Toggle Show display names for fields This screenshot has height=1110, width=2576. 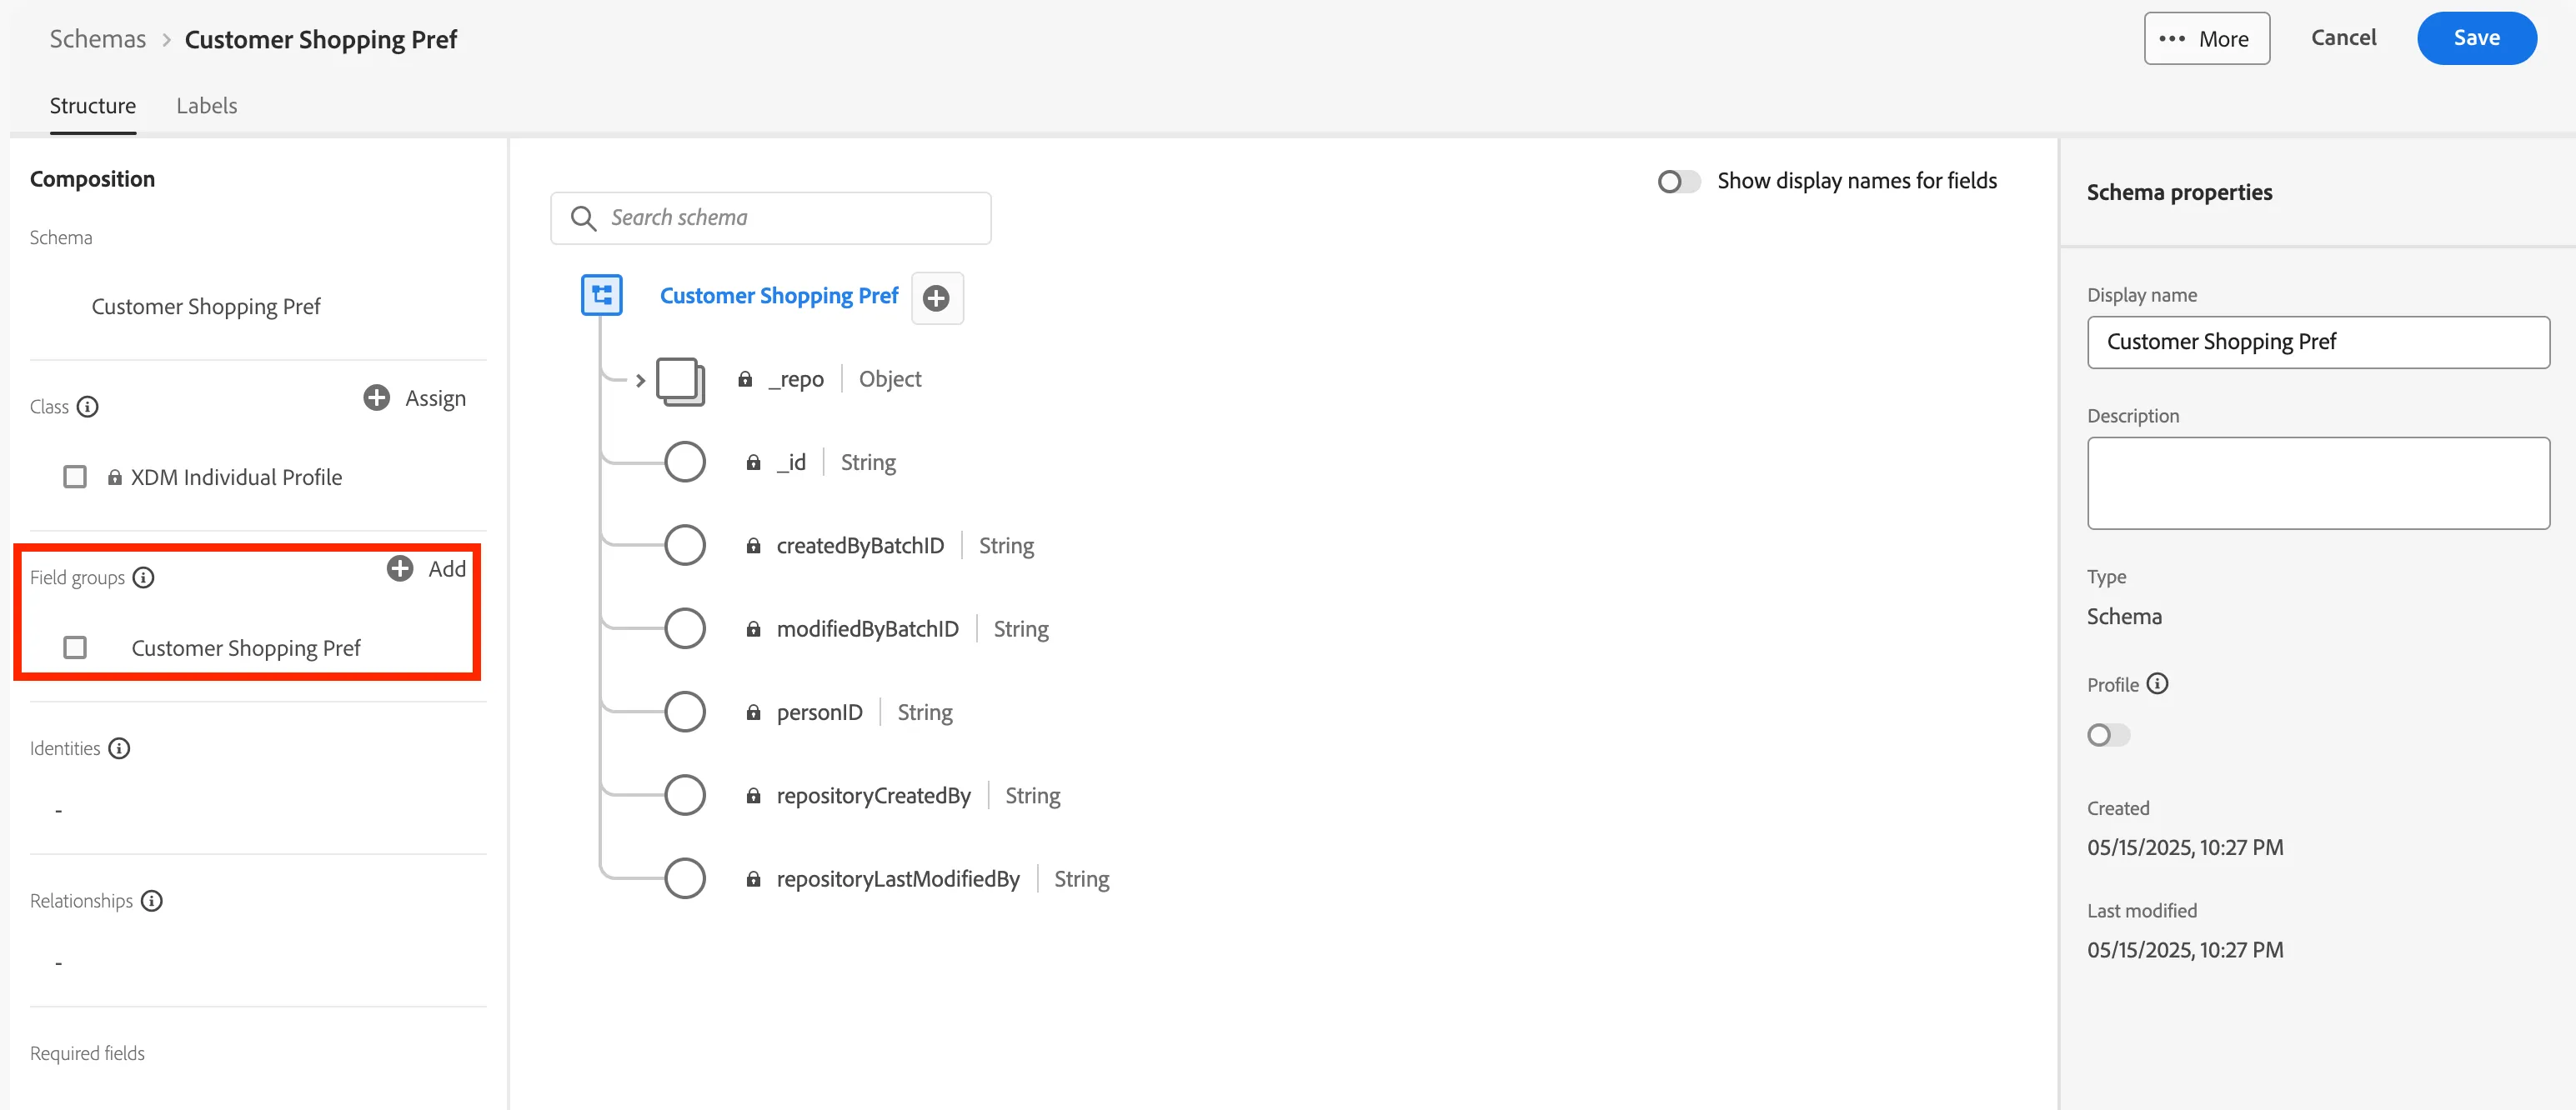click(1678, 181)
